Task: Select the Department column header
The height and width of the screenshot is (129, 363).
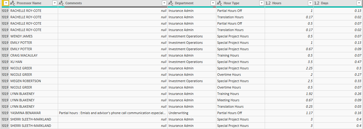Action: point(192,3)
